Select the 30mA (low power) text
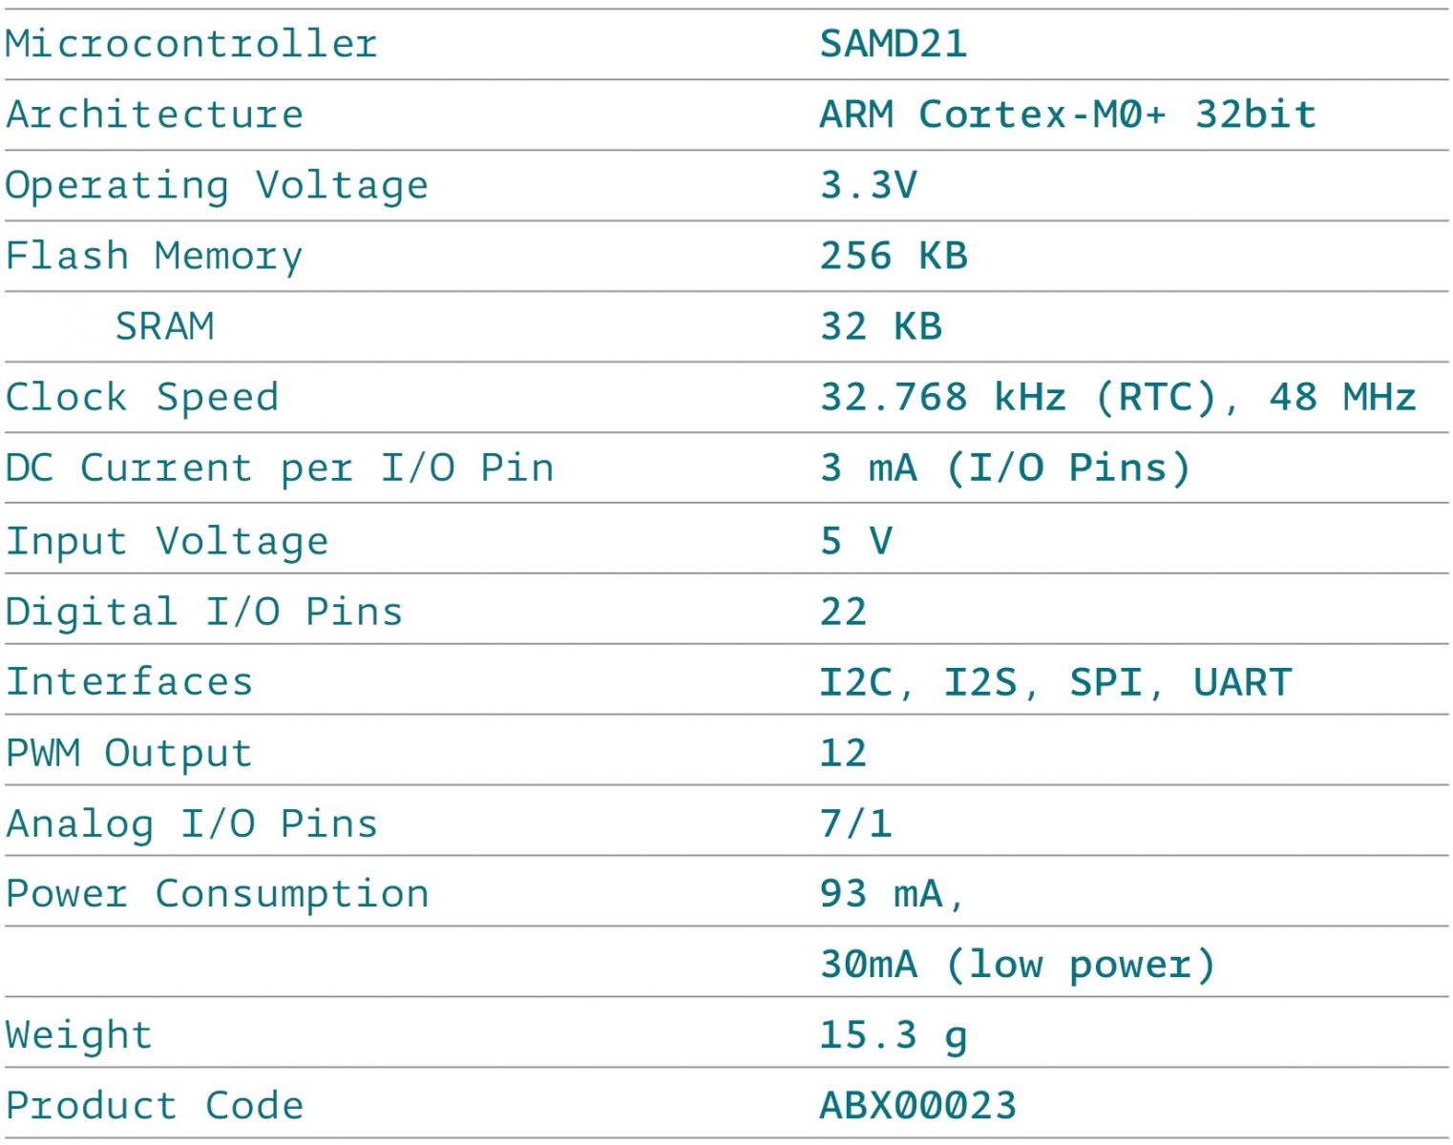 1017,965
